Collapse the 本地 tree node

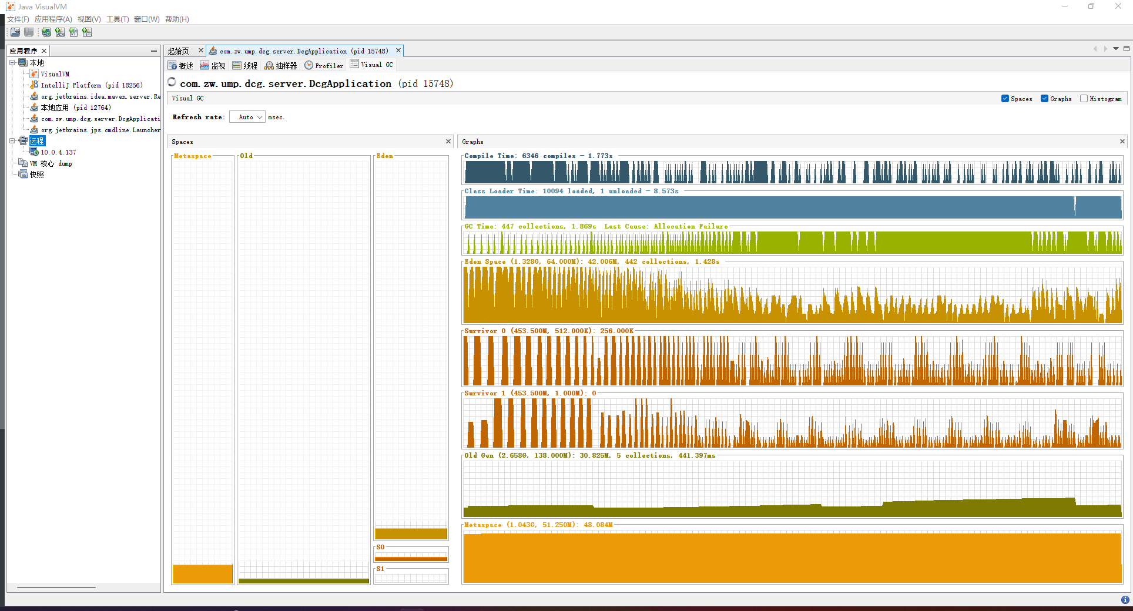[12, 63]
